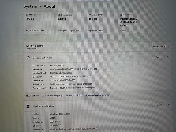Go back to System in the breadcrumb
The width and height of the screenshot is (176, 132).
pyautogui.click(x=30, y=6)
